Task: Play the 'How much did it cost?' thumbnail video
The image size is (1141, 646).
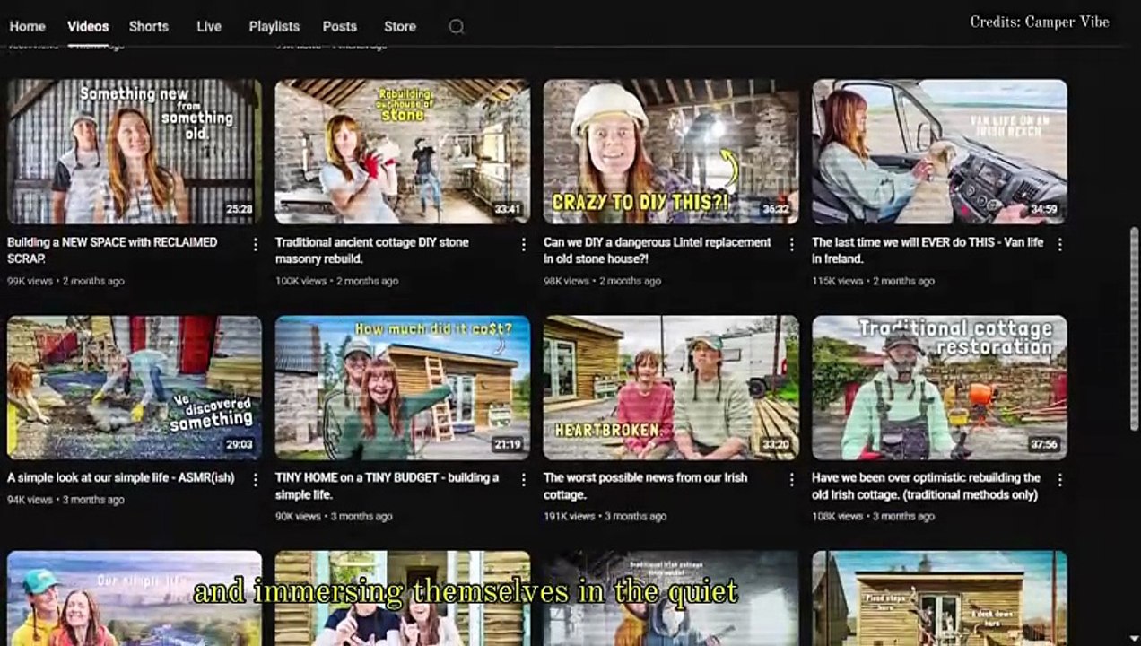Action: tap(402, 387)
